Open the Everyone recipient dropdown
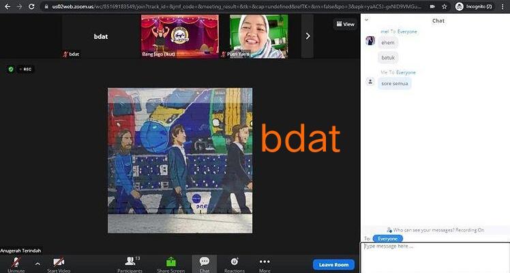Screen dimensions: 510x273 388,238
